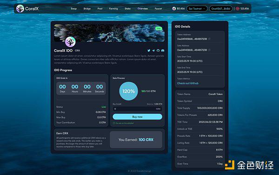Click the Sale End Time value
Viewport: 279px width, 175px height.
click(x=190, y=72)
